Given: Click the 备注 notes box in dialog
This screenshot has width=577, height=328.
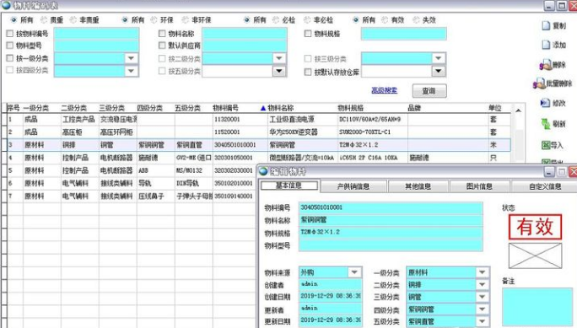Looking at the screenshot, I should point(537,306).
